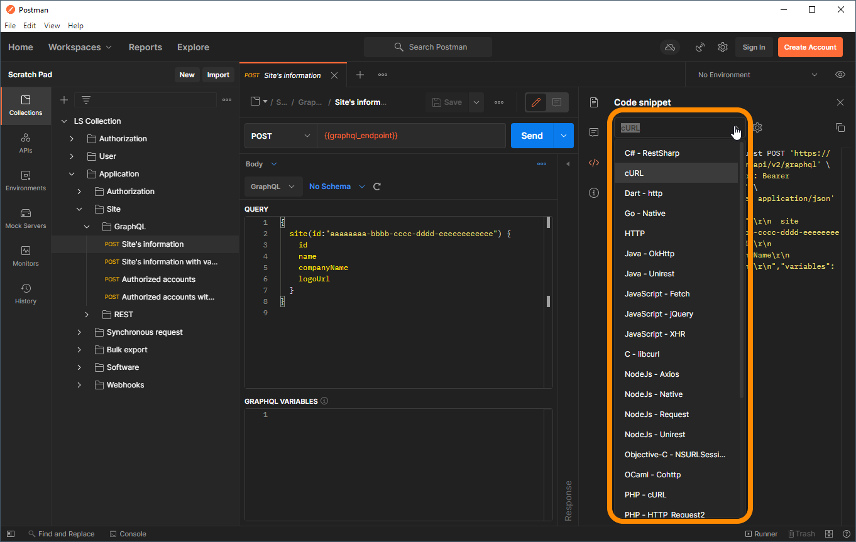Switch to comment mode beside the pencil
This screenshot has width=856, height=542.
557,102
